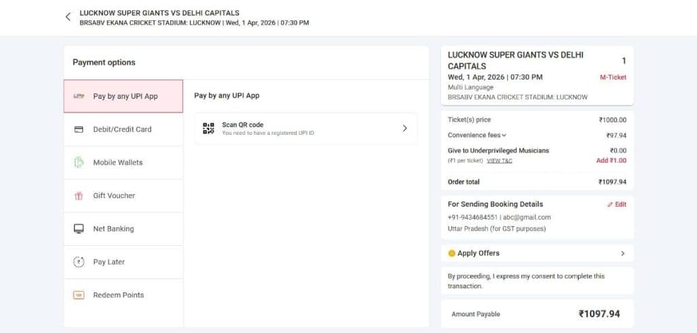
Task: Add ₹1.00 donation for Underprivileged Musicians
Action: coord(611,161)
